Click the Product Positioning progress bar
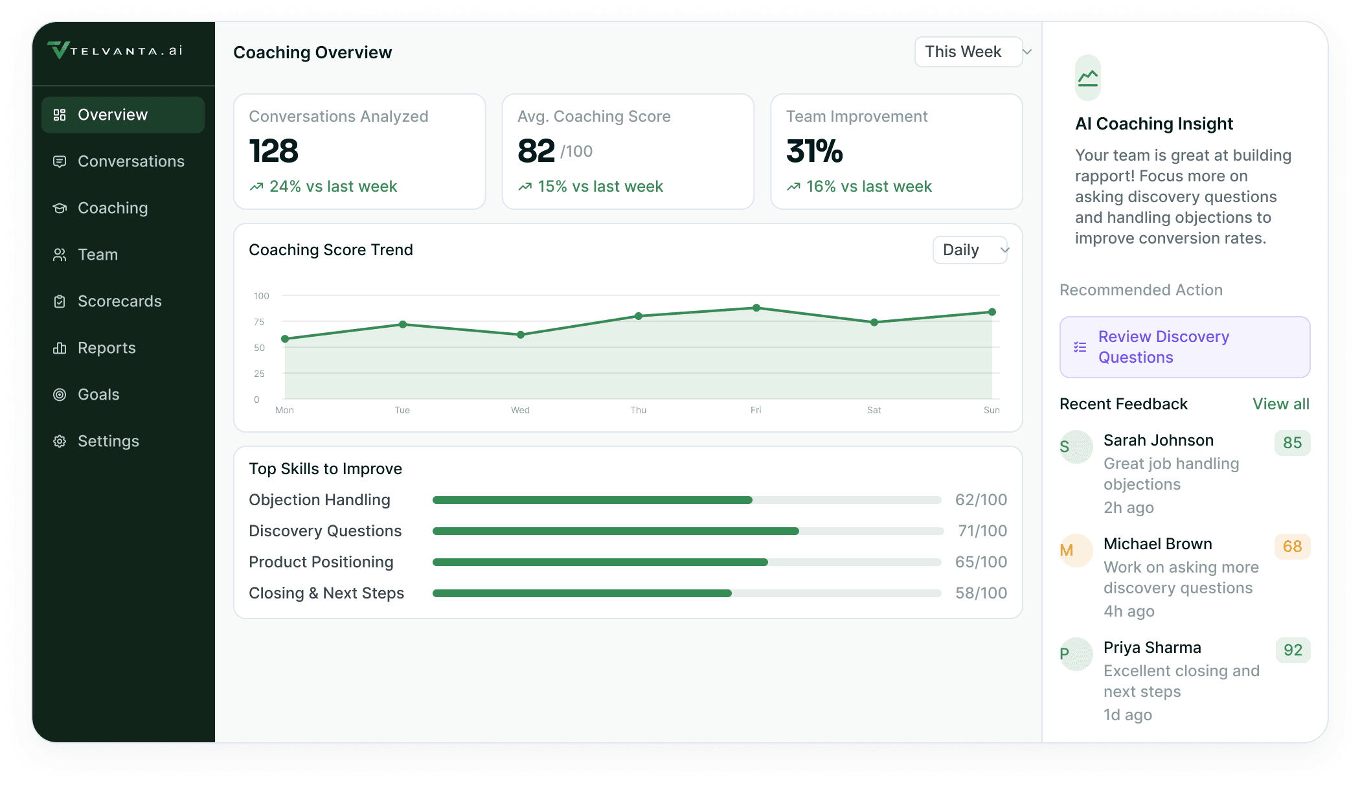 point(686,562)
